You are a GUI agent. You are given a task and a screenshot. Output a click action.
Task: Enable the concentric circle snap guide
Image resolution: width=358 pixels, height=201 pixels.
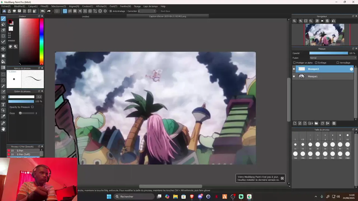(x=90, y=11)
